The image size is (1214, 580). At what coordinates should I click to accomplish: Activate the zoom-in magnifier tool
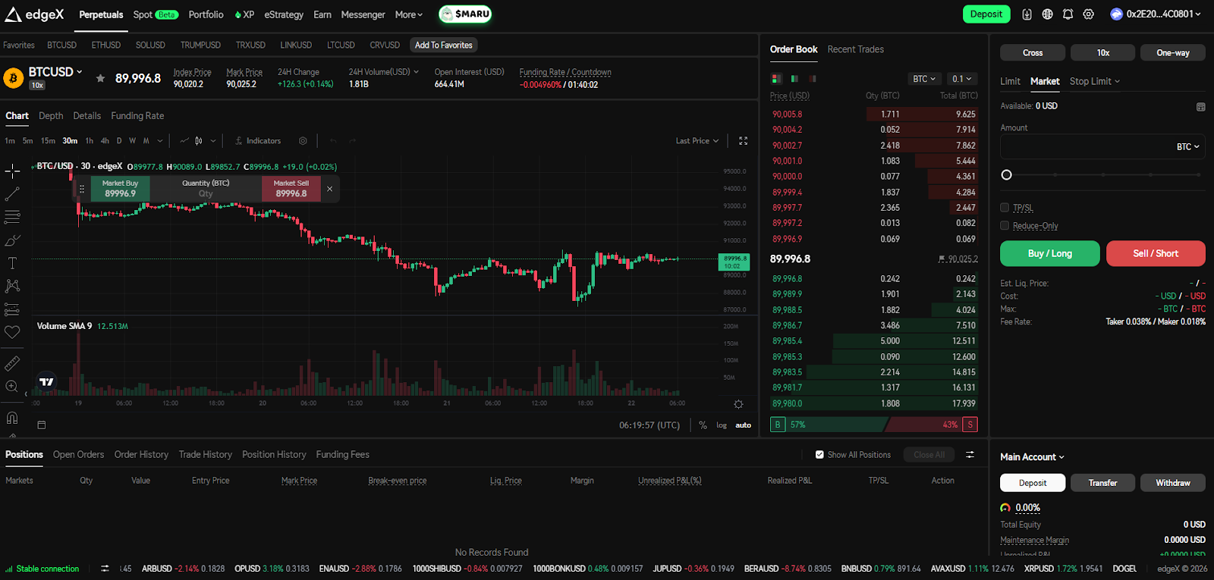coord(12,387)
